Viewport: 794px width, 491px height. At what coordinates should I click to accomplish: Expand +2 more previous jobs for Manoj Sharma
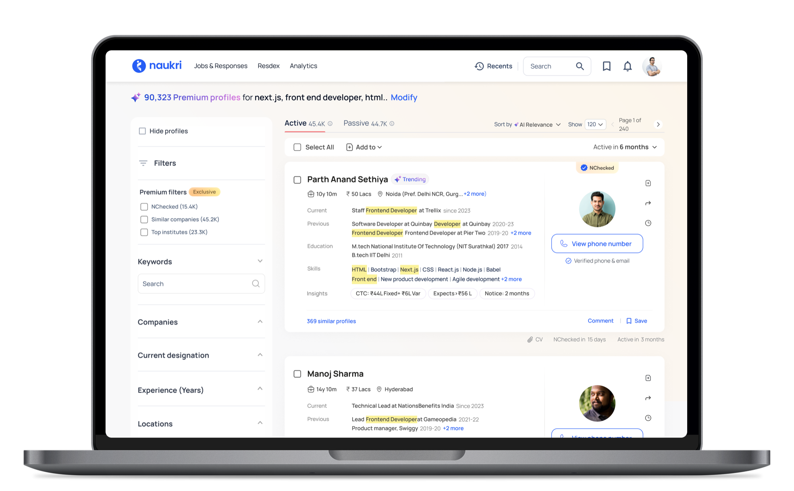[453, 428]
